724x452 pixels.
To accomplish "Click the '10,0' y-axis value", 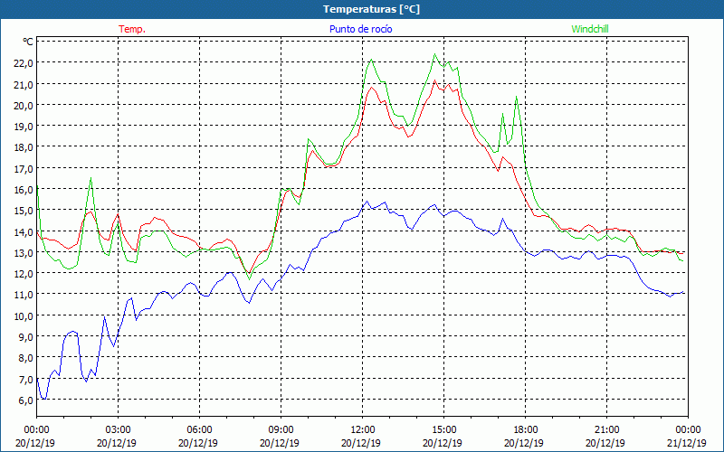I will (24, 315).
